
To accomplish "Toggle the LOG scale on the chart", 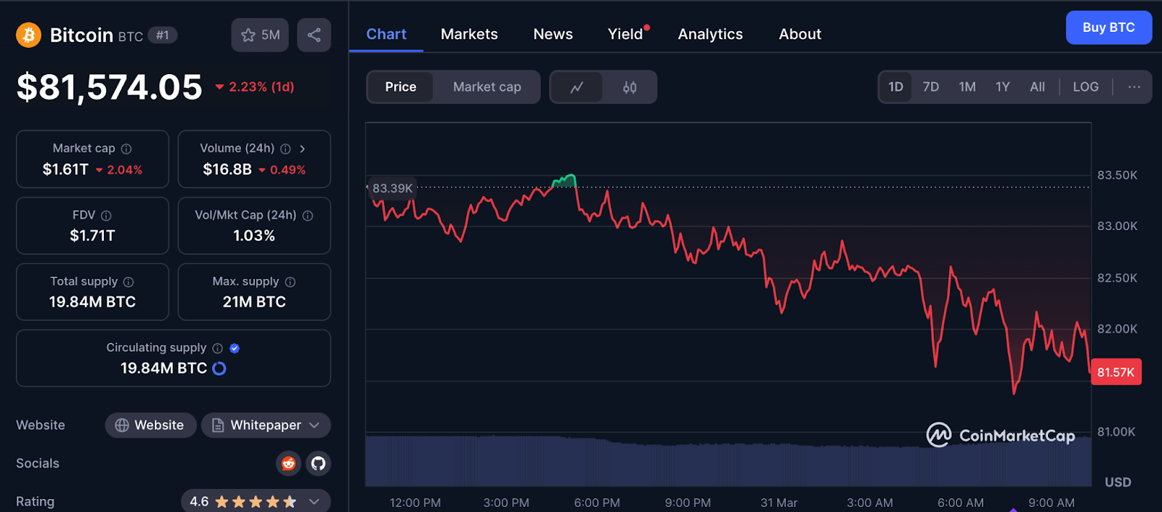I will click(x=1085, y=87).
